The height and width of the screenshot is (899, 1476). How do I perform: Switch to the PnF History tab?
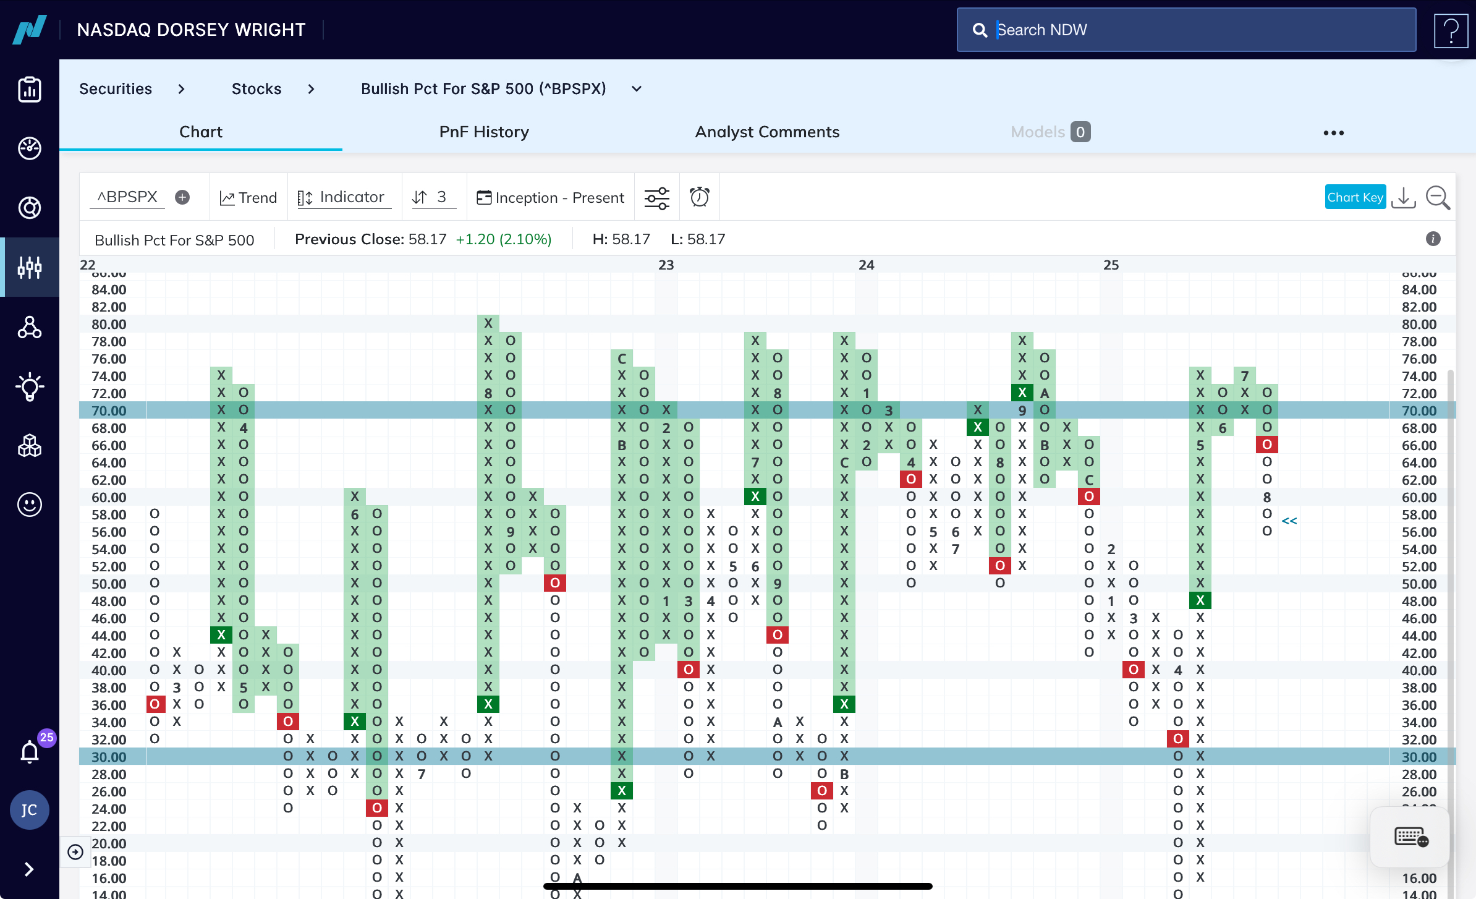coord(484,132)
